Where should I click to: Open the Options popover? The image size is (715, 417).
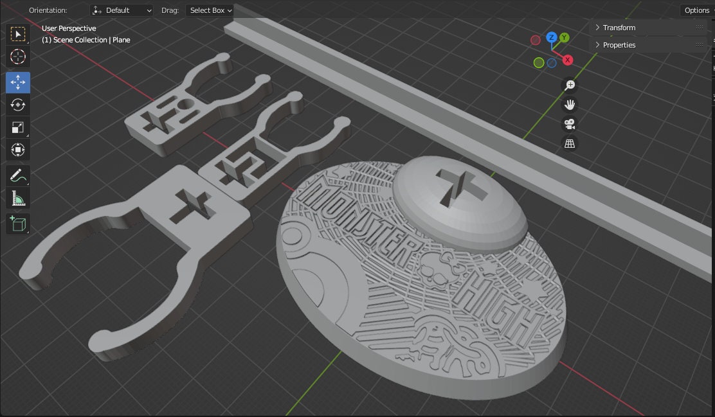coord(697,10)
